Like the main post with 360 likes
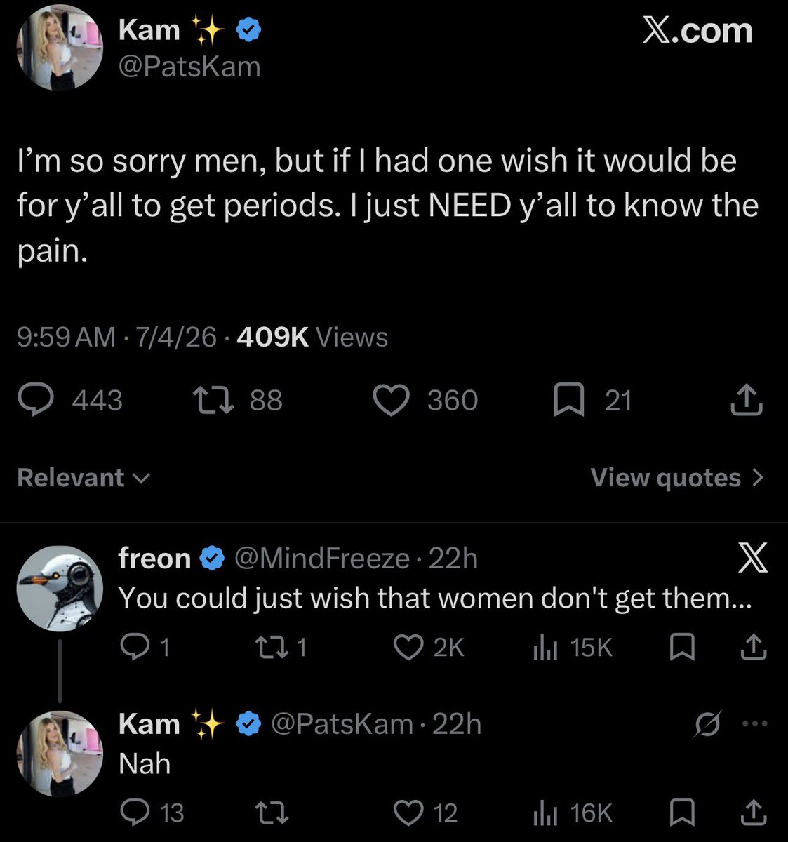 tap(390, 400)
